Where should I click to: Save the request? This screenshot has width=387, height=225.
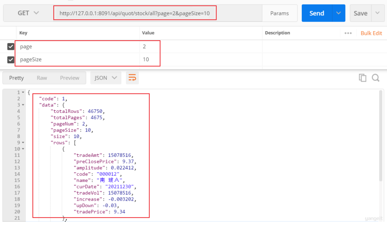coord(360,13)
